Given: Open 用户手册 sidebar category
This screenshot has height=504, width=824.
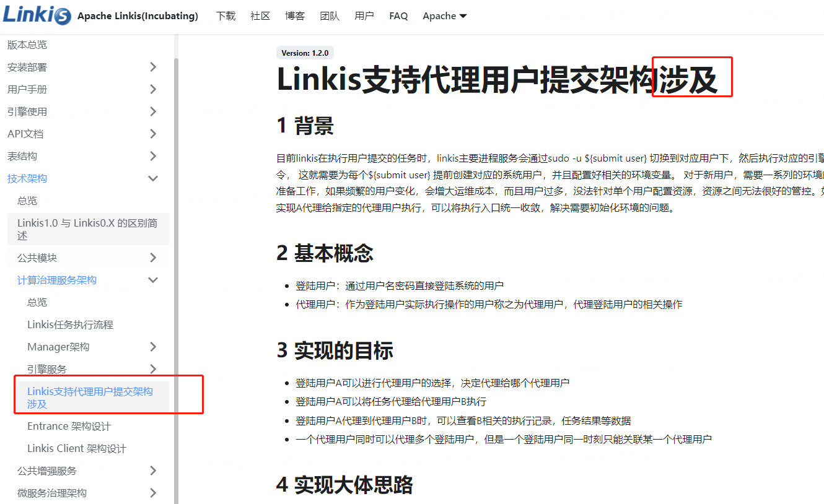Looking at the screenshot, I should pyautogui.click(x=27, y=89).
